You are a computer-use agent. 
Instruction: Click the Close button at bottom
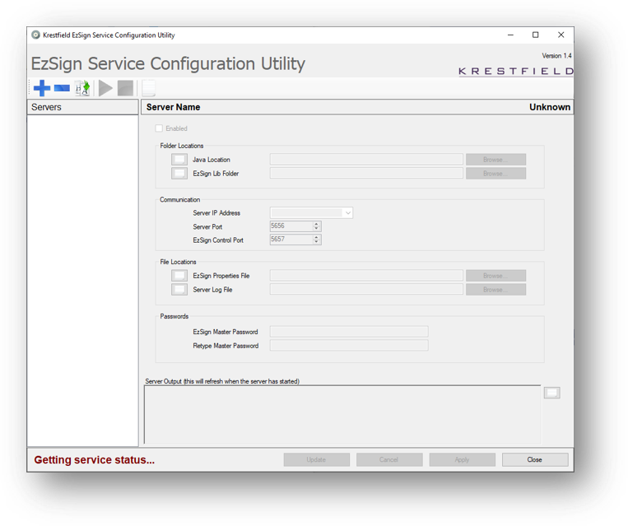[x=535, y=460]
